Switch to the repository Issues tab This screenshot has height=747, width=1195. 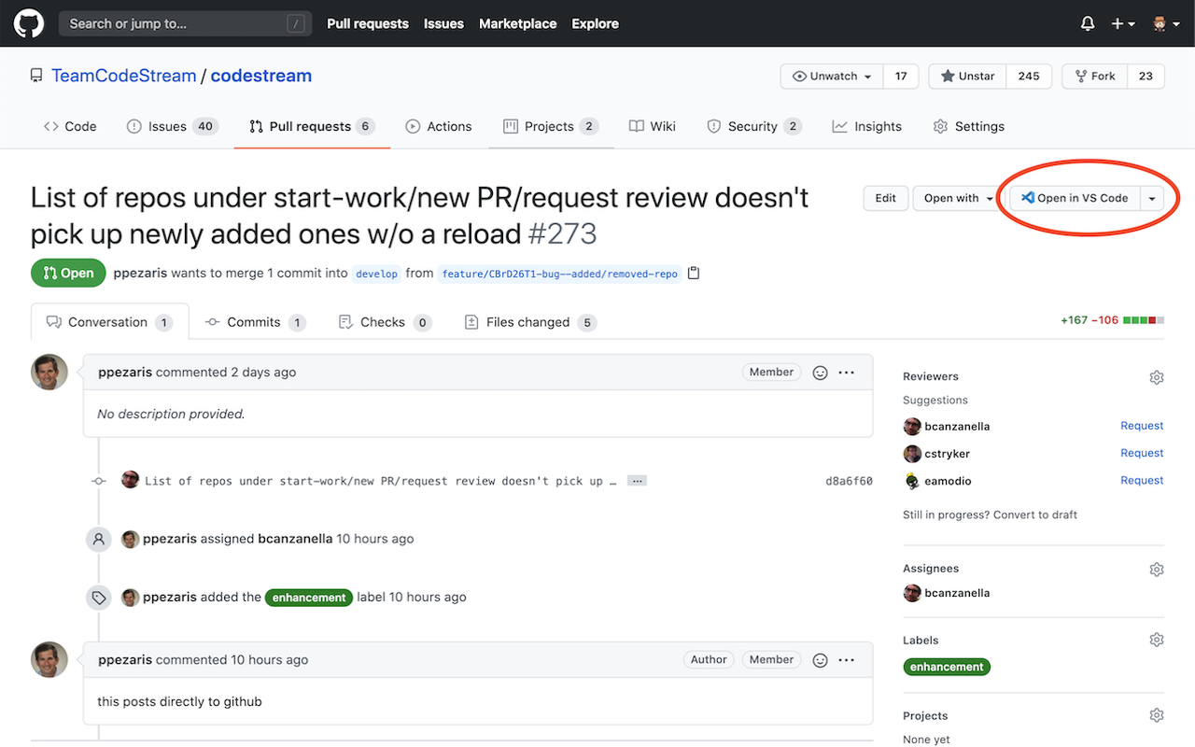click(x=172, y=126)
